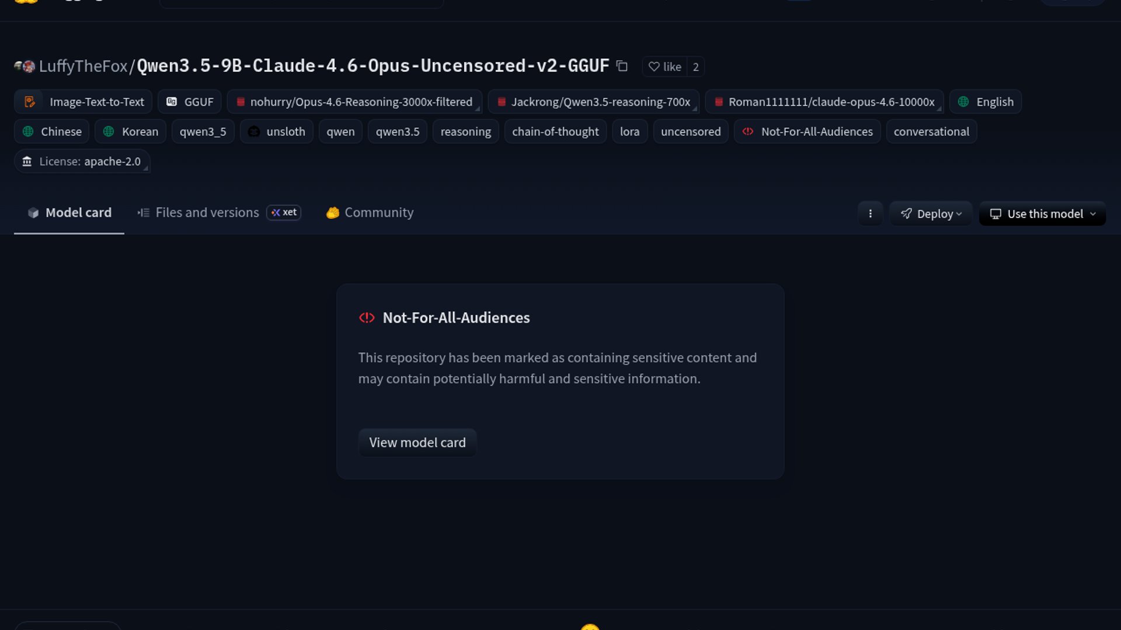This screenshot has height=630, width=1121.
Task: Open the unsloth tag
Action: [x=277, y=132]
